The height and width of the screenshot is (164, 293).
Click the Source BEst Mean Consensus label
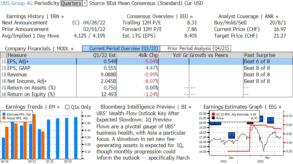tap(136, 3)
